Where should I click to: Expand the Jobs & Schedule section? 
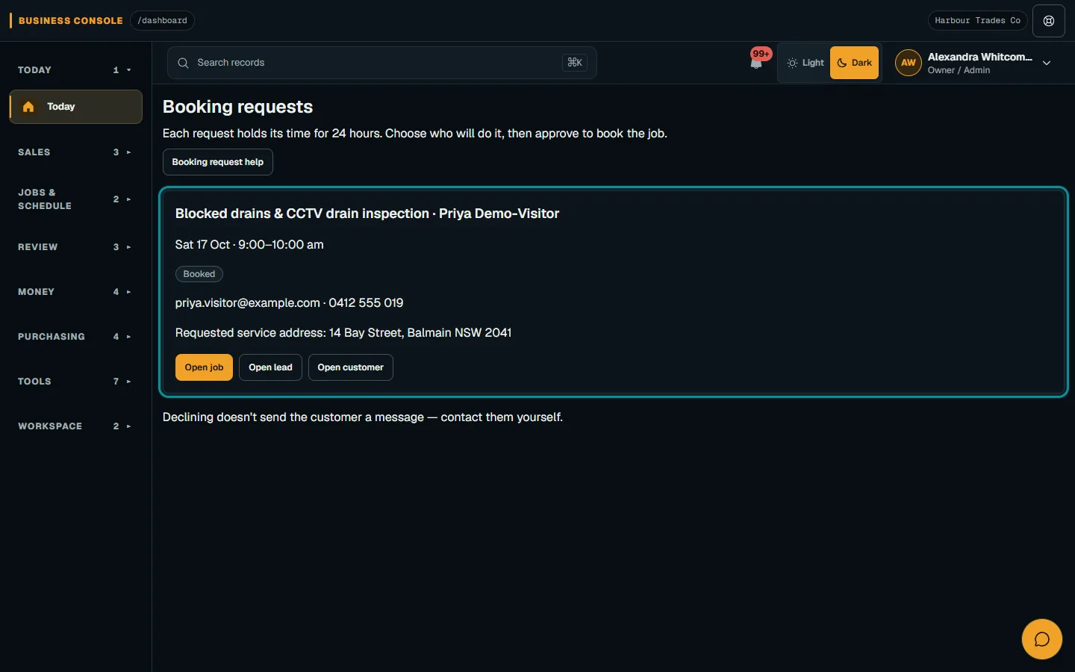click(75, 199)
